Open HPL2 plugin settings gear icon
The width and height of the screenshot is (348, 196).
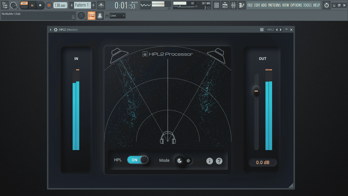click(56, 30)
